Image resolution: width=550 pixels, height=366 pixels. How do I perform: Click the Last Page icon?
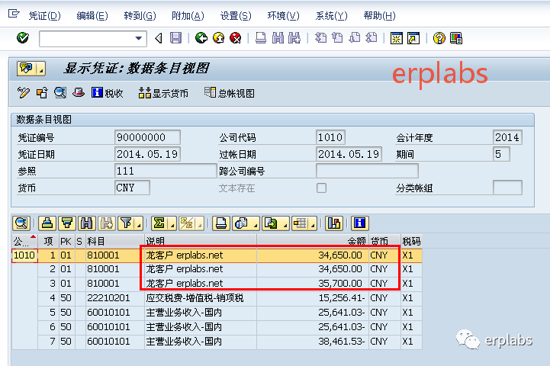371,38
